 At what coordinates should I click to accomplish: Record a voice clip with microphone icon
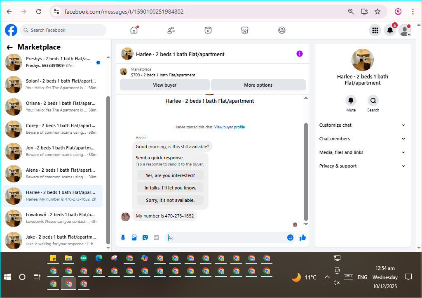coord(123,238)
